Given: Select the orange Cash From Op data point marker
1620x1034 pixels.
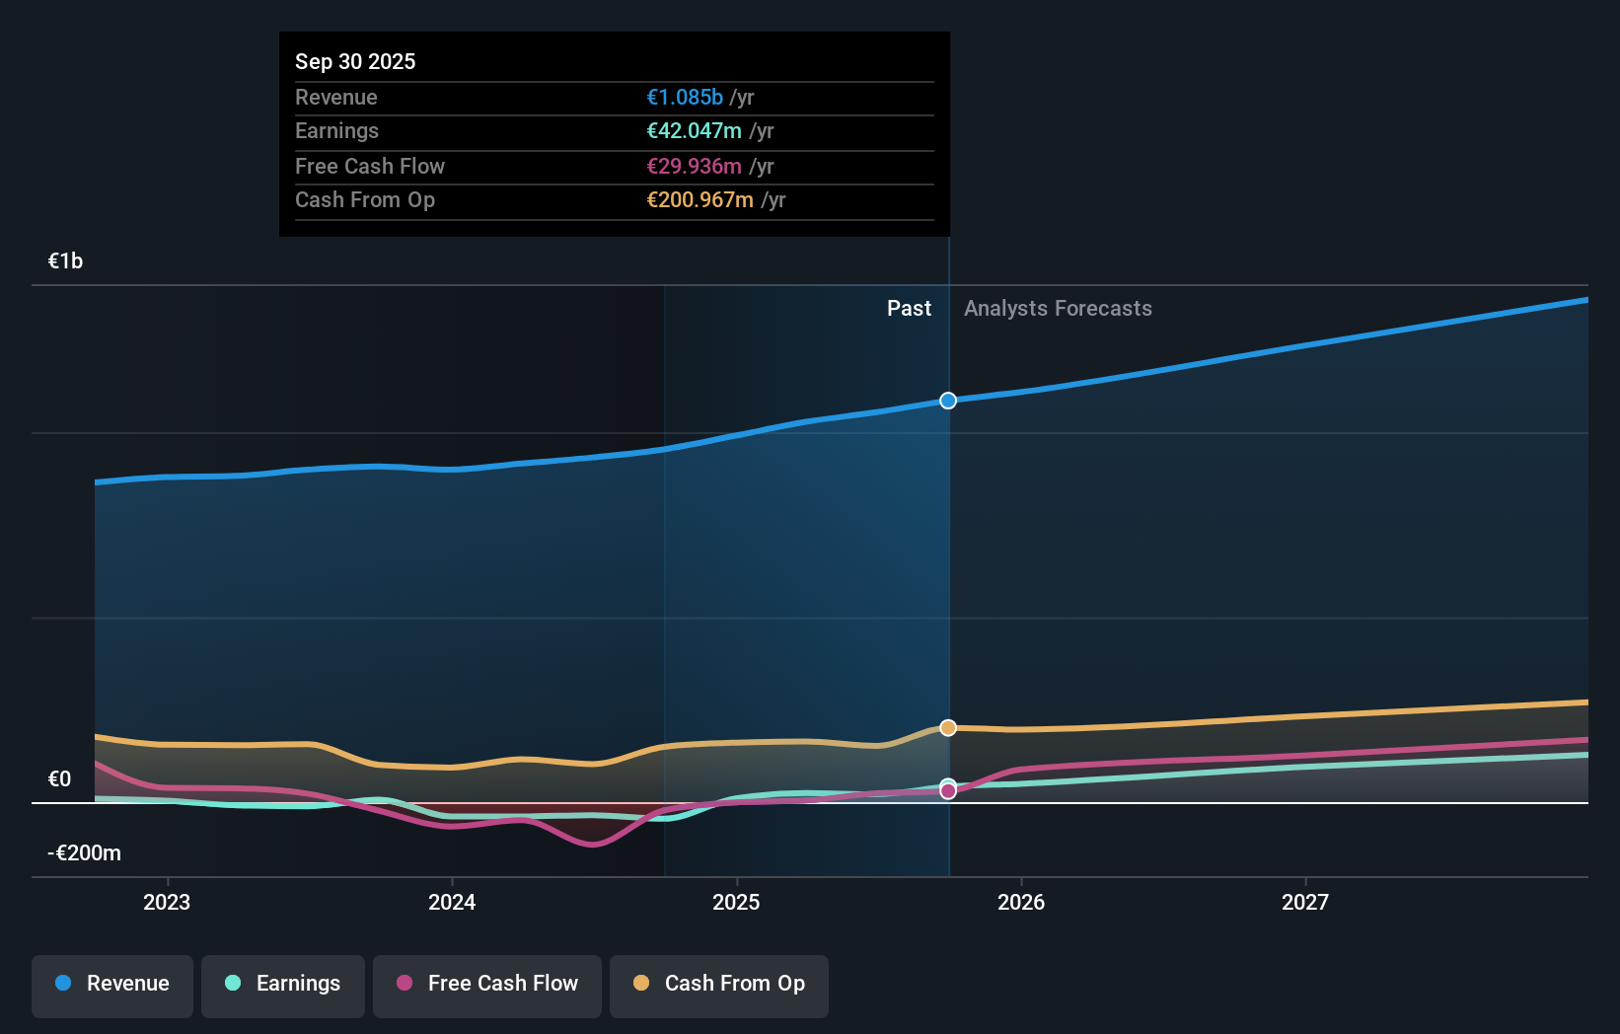Looking at the screenshot, I should [948, 727].
